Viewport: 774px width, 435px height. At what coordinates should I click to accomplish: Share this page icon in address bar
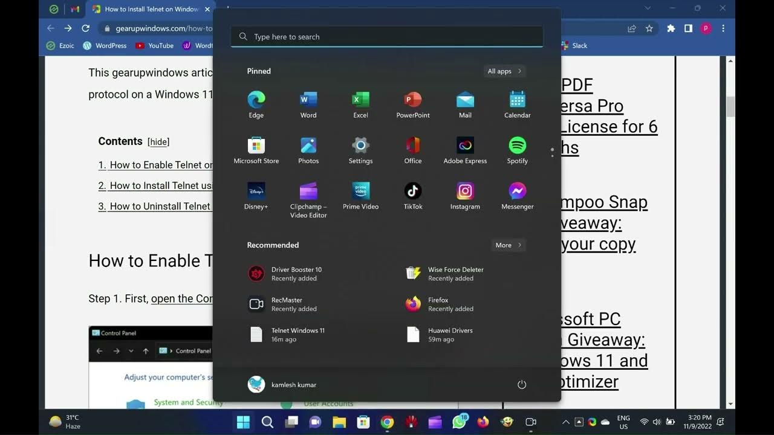(632, 28)
